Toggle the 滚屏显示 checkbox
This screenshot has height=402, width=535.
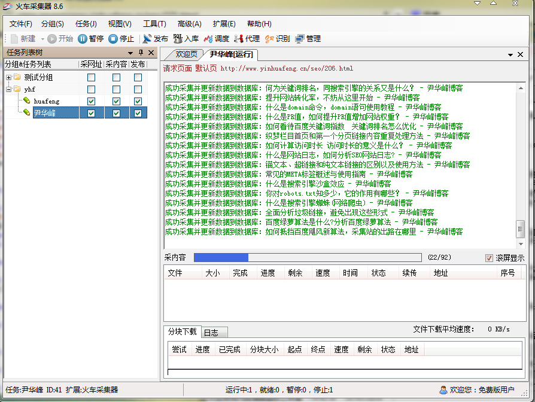point(490,258)
